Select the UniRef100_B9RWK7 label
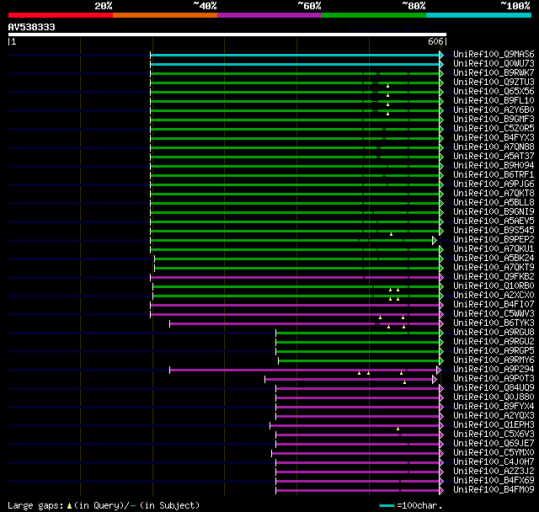This screenshot has width=539, height=512. pyautogui.click(x=494, y=73)
